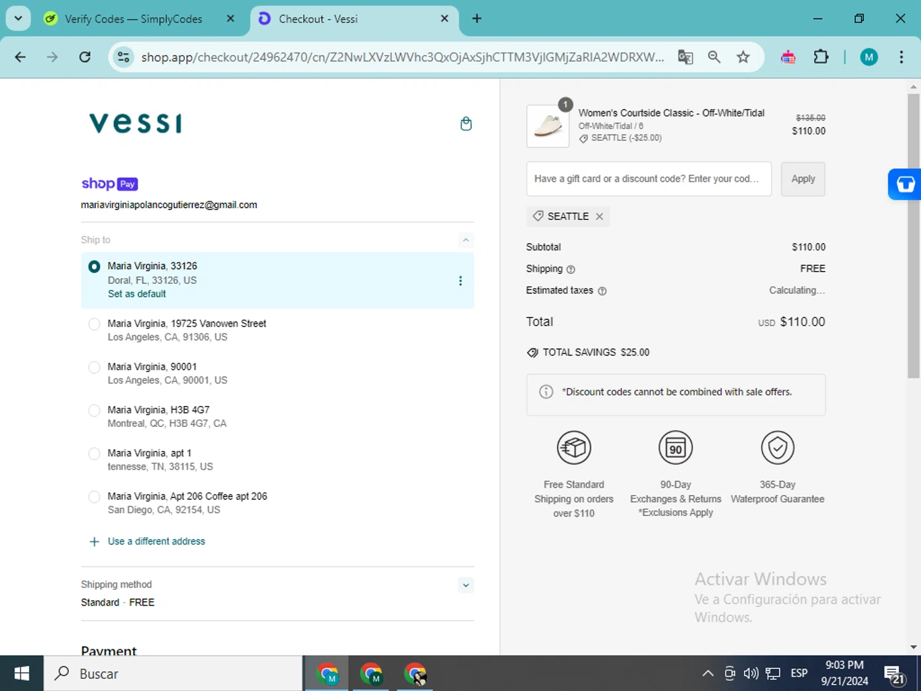Click the discount code input field
Viewport: 921px width, 691px height.
pyautogui.click(x=648, y=179)
